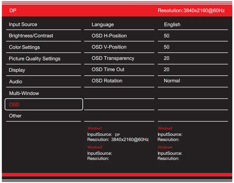Open the Color Settings menu
This screenshot has height=183, width=234.
click(24, 47)
